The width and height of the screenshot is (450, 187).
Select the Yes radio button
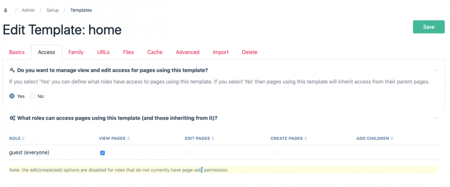12,96
